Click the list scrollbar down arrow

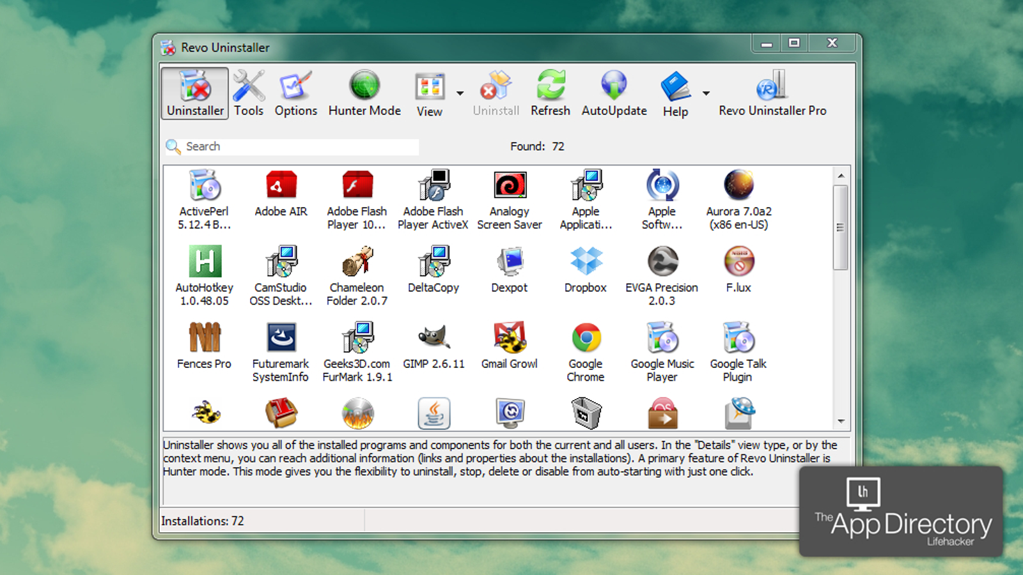tap(841, 421)
